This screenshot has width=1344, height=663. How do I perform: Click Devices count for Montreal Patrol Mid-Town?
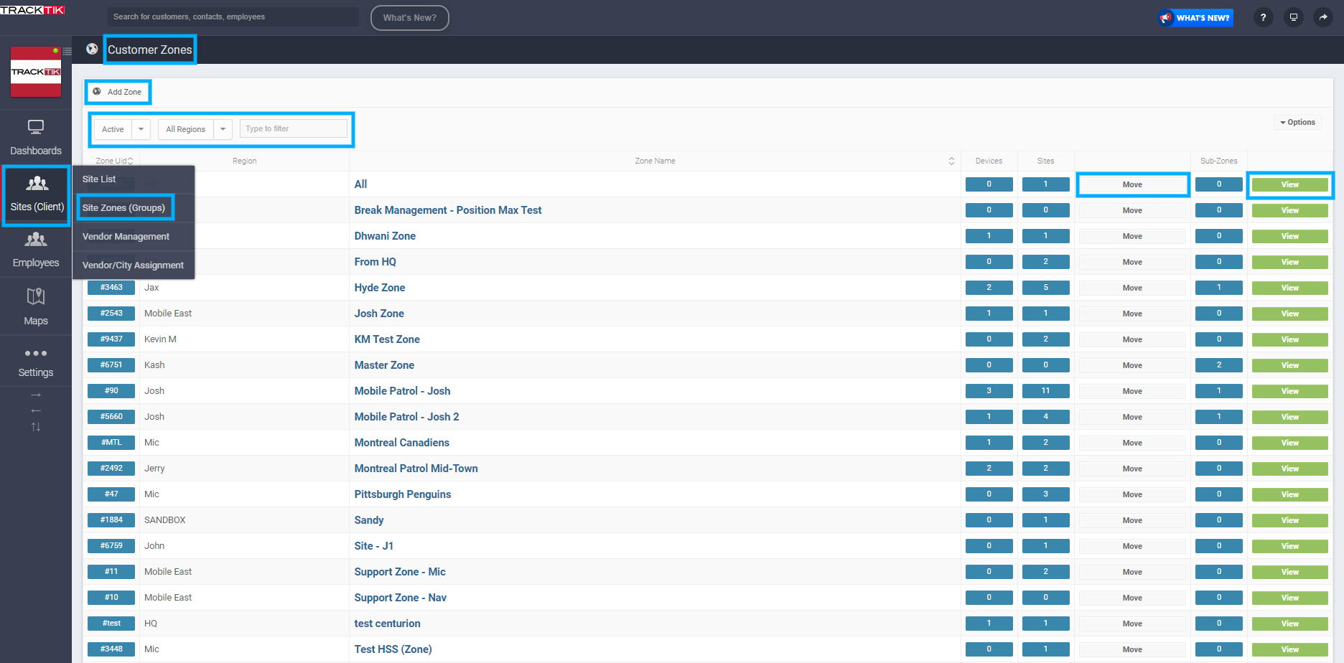coord(989,469)
